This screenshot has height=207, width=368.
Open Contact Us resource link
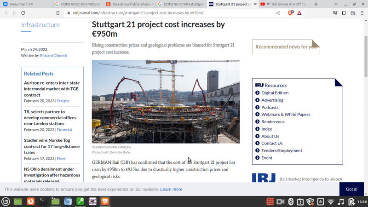pos(272,143)
